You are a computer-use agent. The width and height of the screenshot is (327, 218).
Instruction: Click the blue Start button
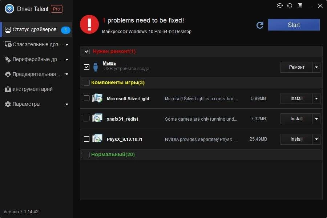click(x=294, y=25)
